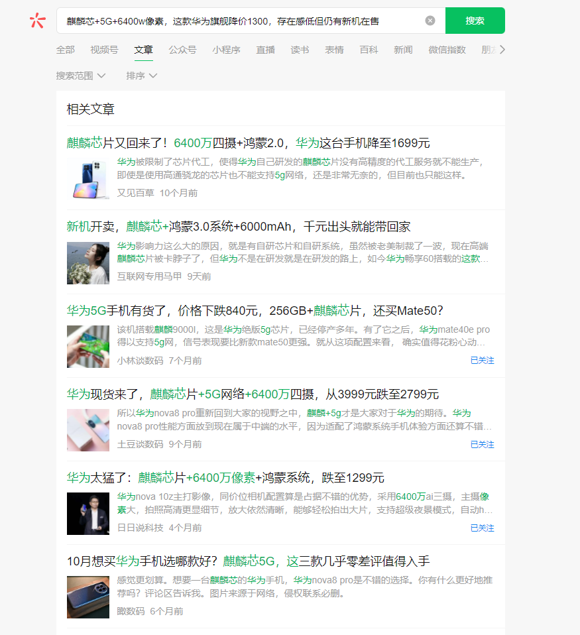Click the summary starting 华为影响力这么大的原因
This screenshot has height=635, width=580.
click(302, 253)
